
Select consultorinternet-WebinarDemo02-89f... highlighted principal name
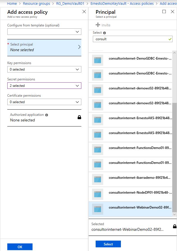pos(140,207)
